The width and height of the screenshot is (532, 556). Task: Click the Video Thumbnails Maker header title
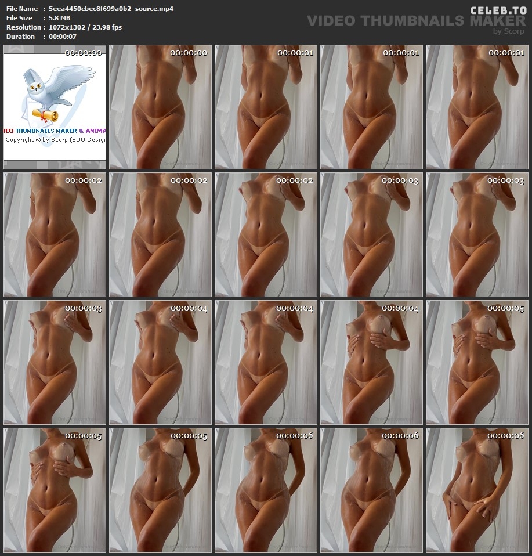click(415, 21)
